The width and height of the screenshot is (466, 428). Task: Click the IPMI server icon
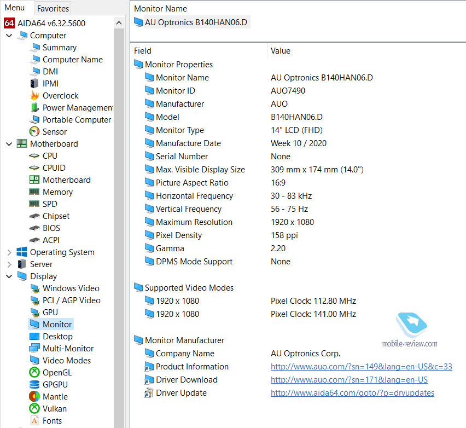point(34,83)
